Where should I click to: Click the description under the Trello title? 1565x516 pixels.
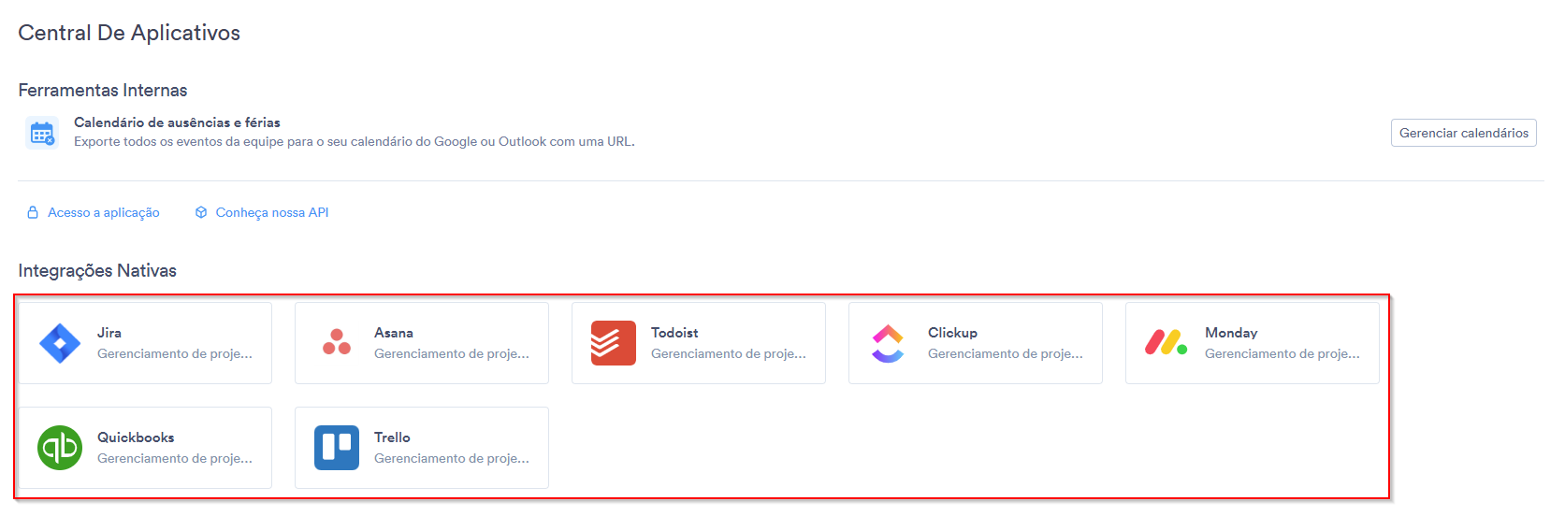click(x=452, y=459)
